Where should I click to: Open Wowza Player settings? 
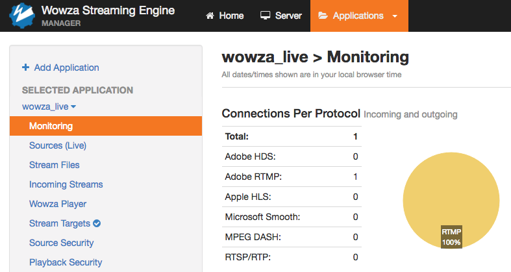(x=58, y=204)
